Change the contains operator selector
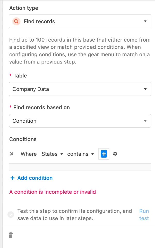155x248 pixels. (x=80, y=154)
